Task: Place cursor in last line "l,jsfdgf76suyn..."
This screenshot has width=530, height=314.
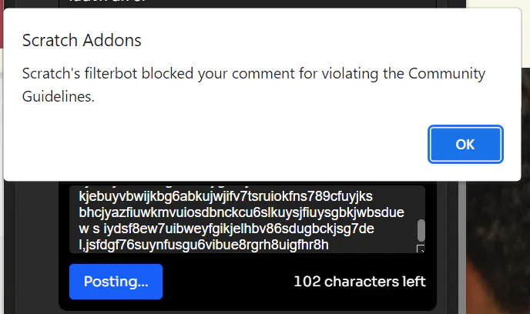Action: (x=203, y=245)
